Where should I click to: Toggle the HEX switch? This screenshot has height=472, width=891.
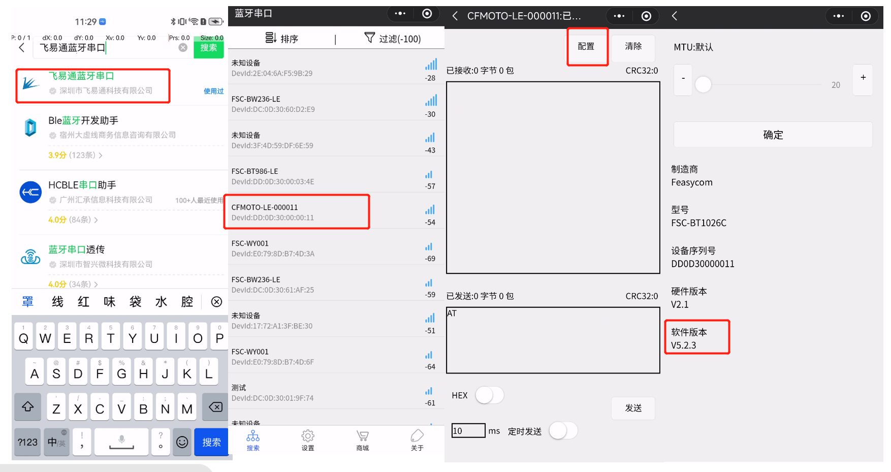point(489,395)
